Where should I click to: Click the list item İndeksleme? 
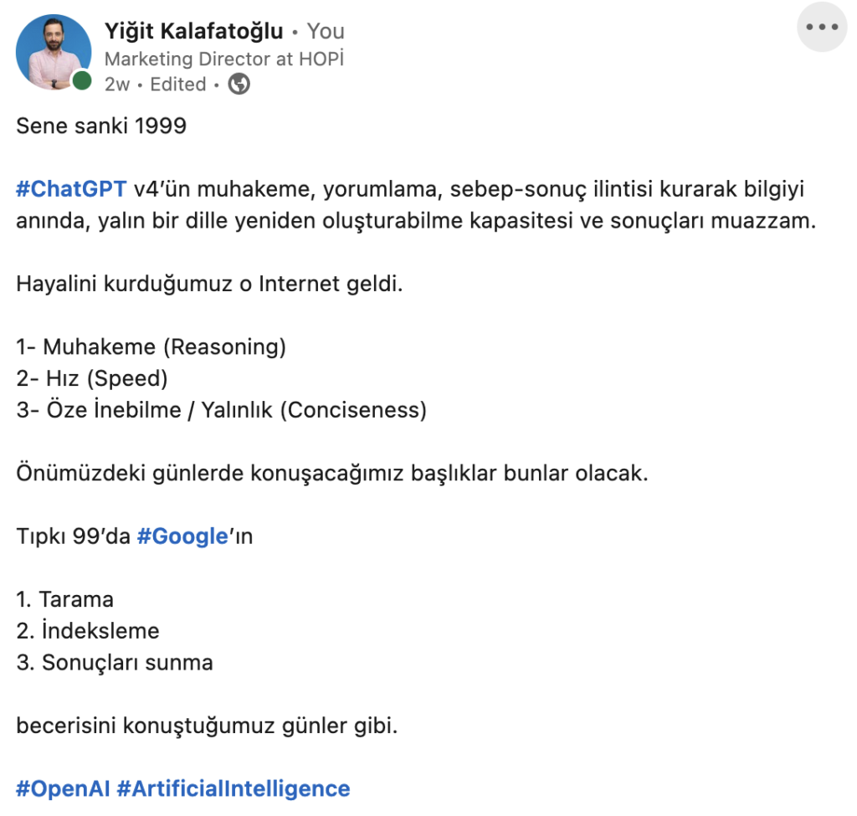[88, 631]
